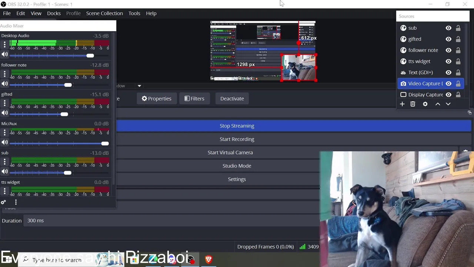
Task: Mute the follower note speaker icon
Action: pyautogui.click(x=5, y=83)
